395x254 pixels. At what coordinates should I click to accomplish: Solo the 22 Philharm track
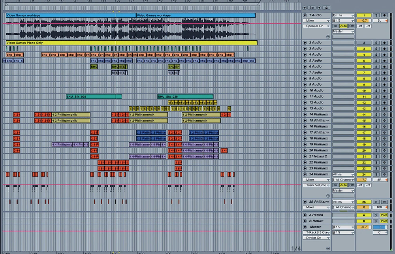click(x=376, y=162)
